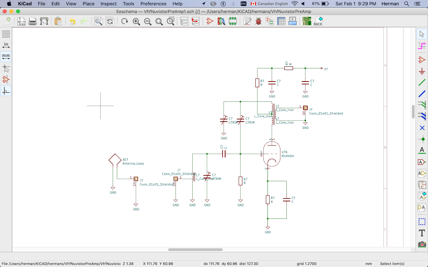Viewport: 428px width, 267px height.
Task: Select the Place power port tool
Action: pyautogui.click(x=422, y=71)
